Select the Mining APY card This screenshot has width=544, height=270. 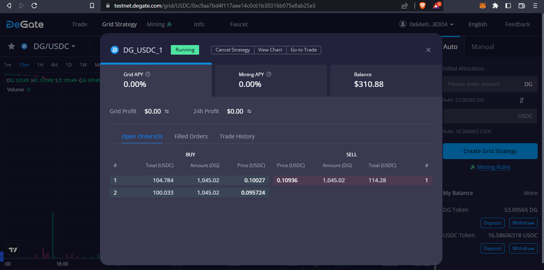[x=271, y=80]
